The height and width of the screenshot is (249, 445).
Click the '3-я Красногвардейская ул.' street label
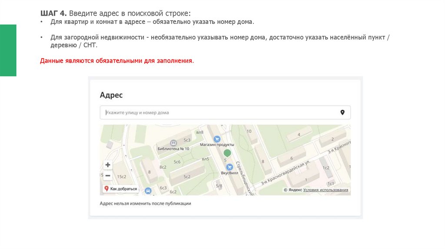[x=286, y=173]
